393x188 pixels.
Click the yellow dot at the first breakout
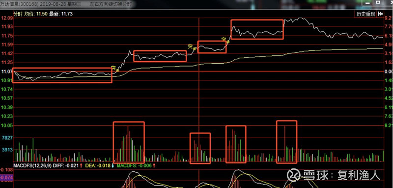(117, 70)
